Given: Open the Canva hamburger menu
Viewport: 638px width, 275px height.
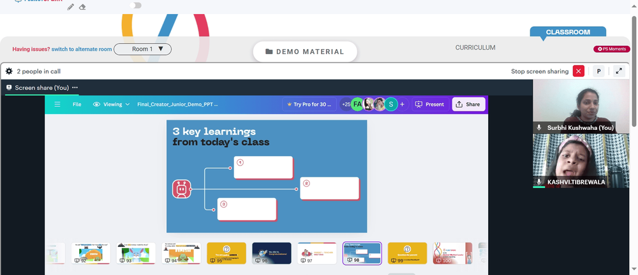Looking at the screenshot, I should pos(57,104).
